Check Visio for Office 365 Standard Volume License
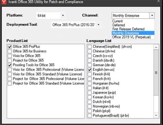This screenshot has width=163, height=125. pos(10,74)
